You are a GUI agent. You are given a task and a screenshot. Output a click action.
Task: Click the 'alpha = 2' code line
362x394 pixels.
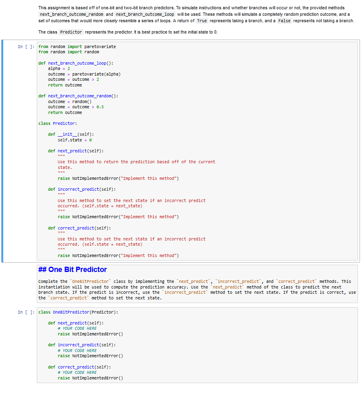59,69
